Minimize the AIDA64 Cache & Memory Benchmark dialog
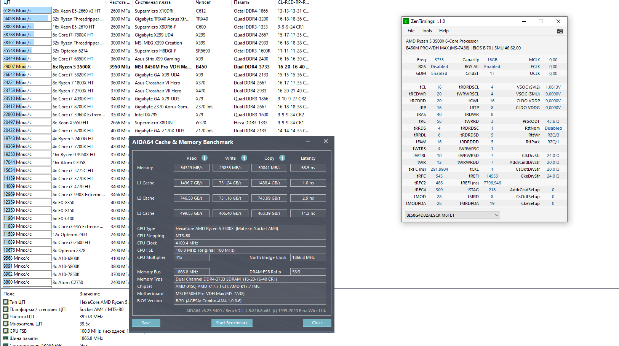This screenshot has height=346, width=619. click(309, 141)
